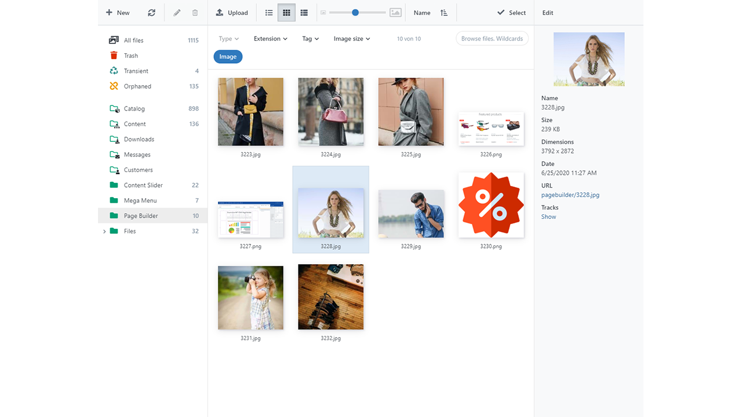
Task: Switch to the detailed list view icon
Action: tap(304, 13)
